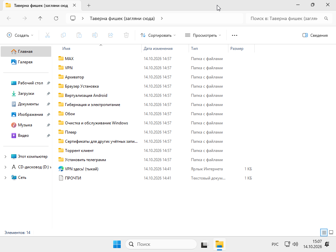Select the ПРОЧТИ text file icon
This screenshot has height=252, width=336.
coord(61,178)
